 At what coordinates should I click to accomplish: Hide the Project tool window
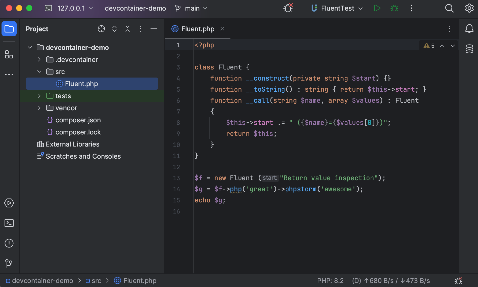(x=154, y=29)
